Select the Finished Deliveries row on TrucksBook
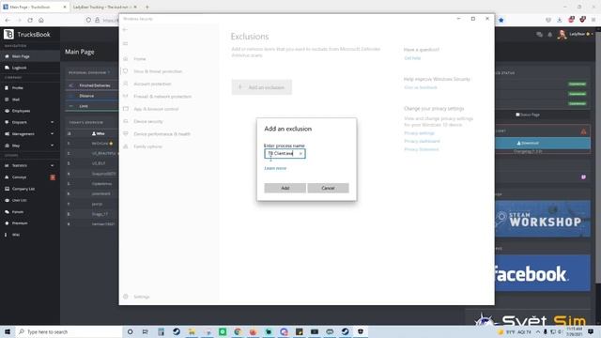This screenshot has width=601, height=338. 92,85
